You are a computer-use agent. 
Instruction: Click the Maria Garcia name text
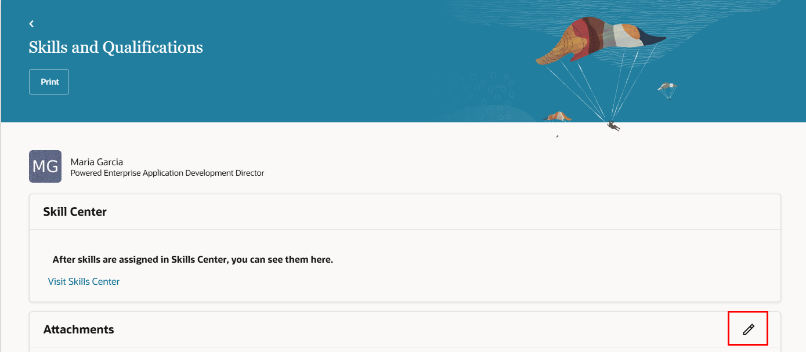(x=97, y=162)
